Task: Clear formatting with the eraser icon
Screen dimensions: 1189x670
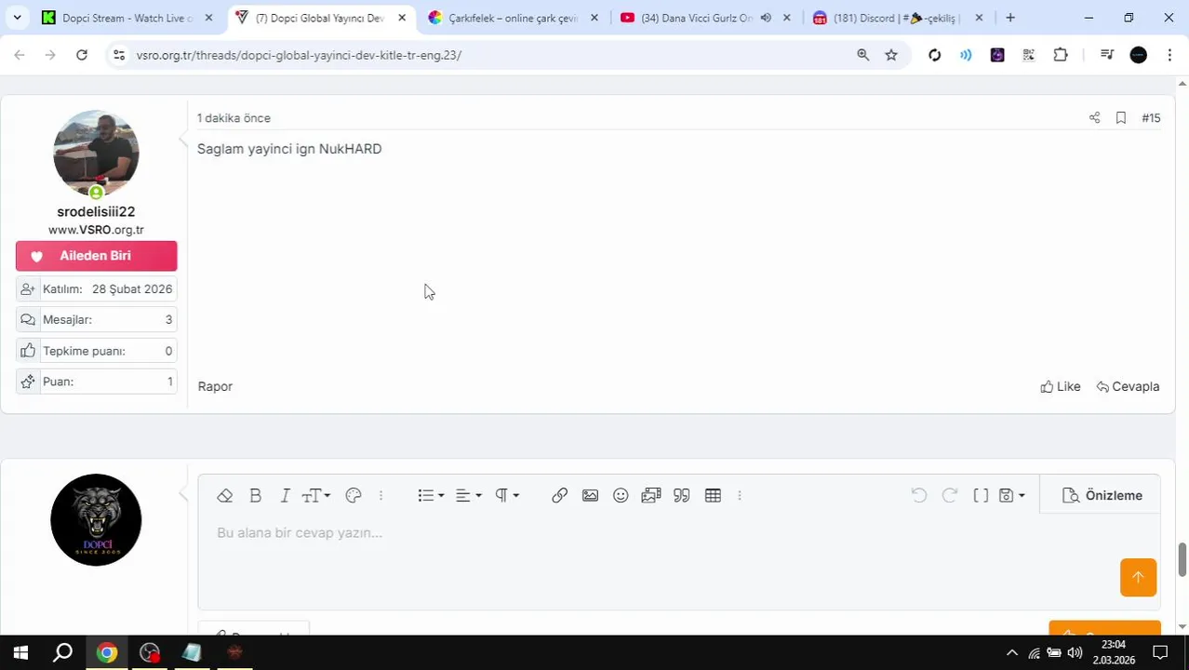Action: coord(224,496)
